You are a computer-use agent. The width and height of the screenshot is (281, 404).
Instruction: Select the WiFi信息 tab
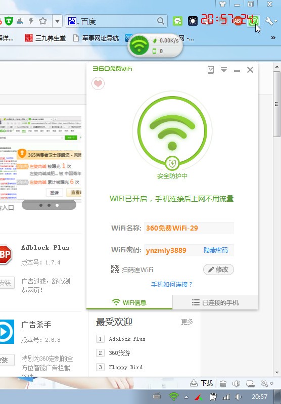(129, 302)
